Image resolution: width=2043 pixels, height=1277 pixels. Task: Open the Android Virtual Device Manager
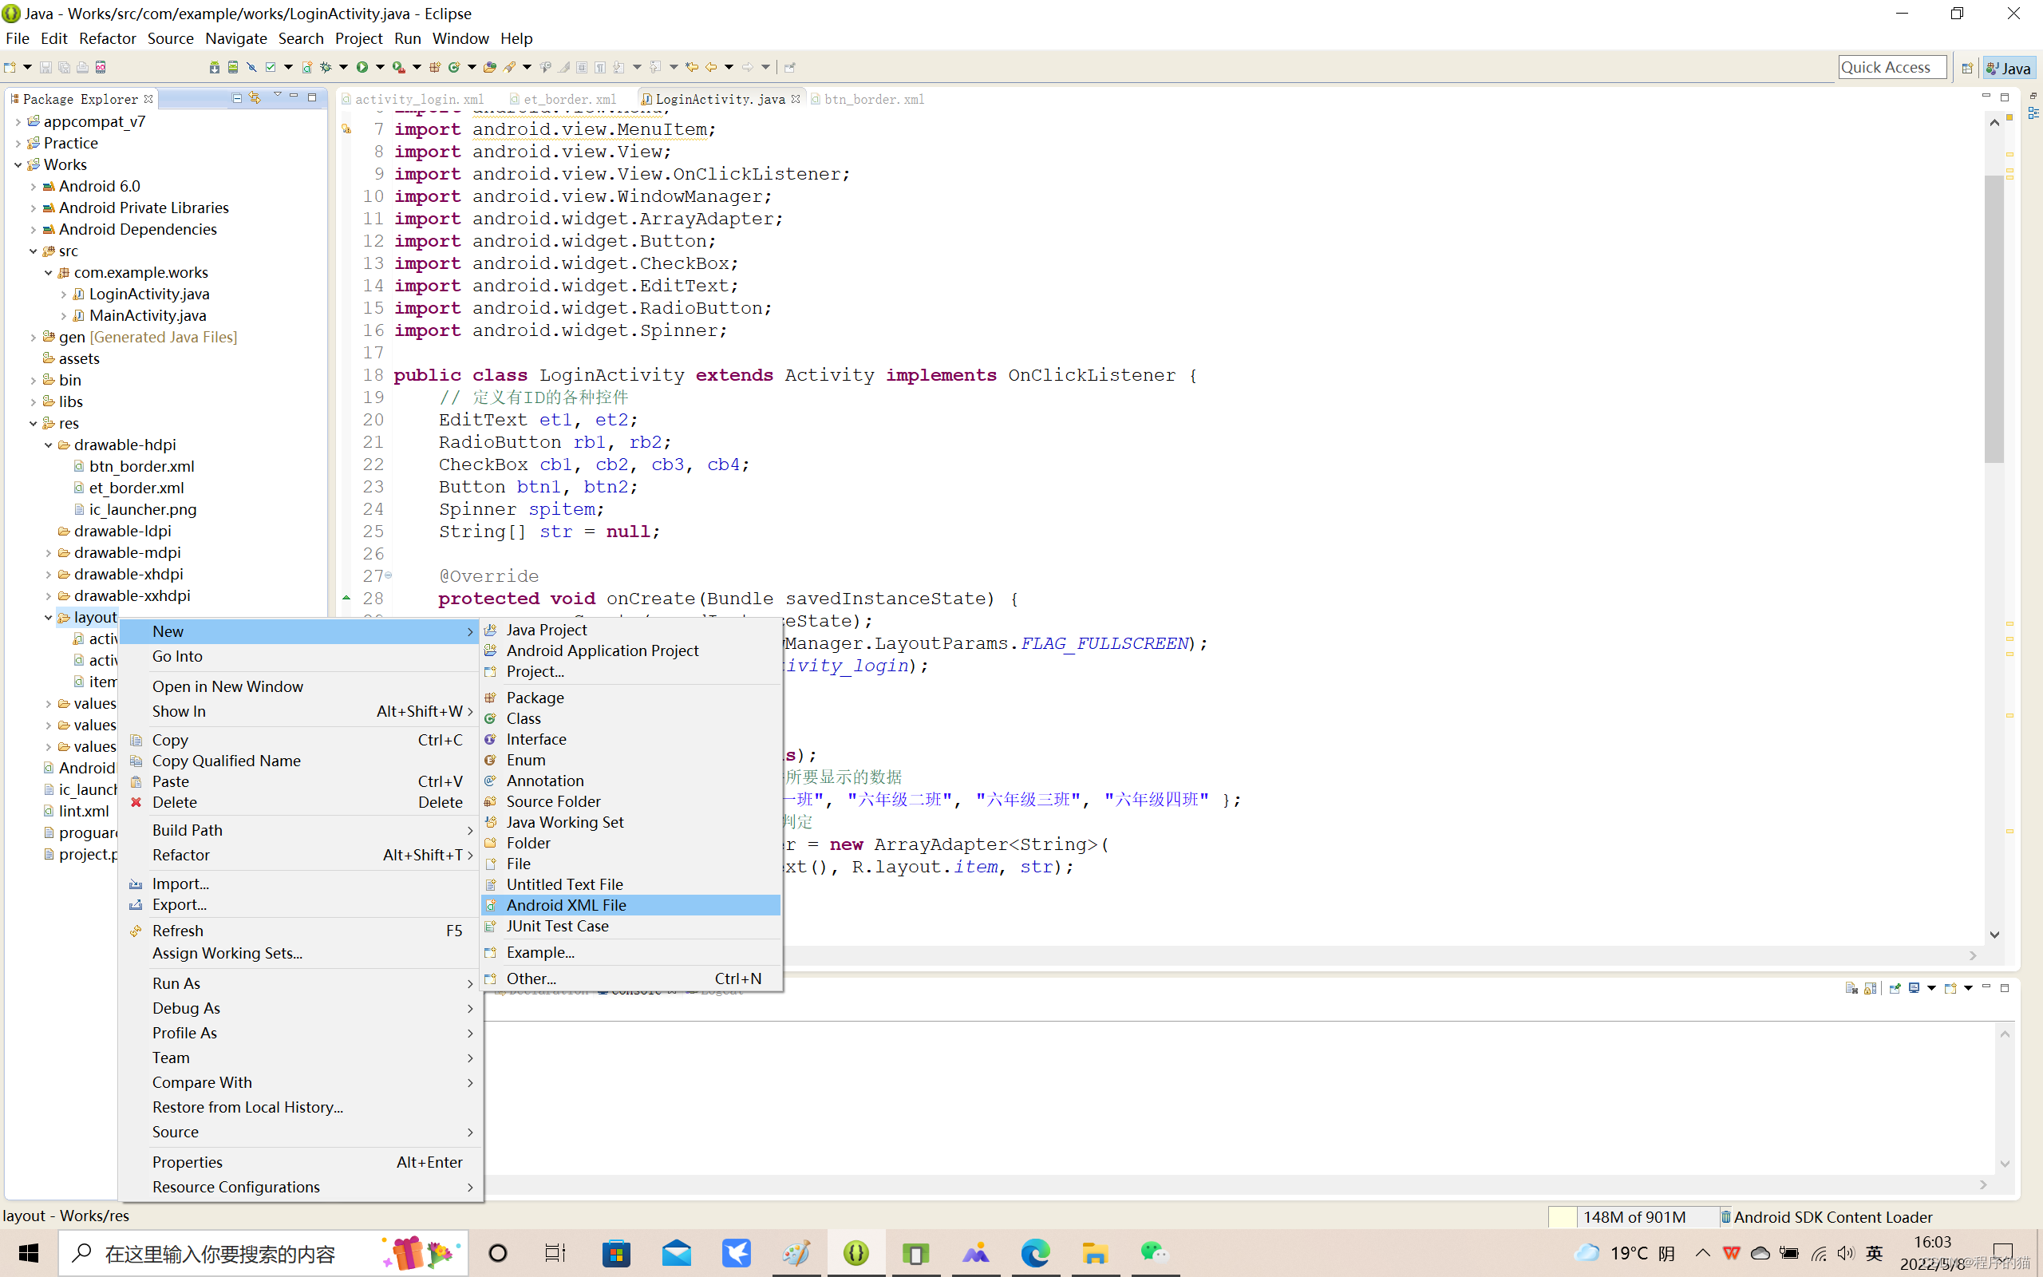(233, 67)
